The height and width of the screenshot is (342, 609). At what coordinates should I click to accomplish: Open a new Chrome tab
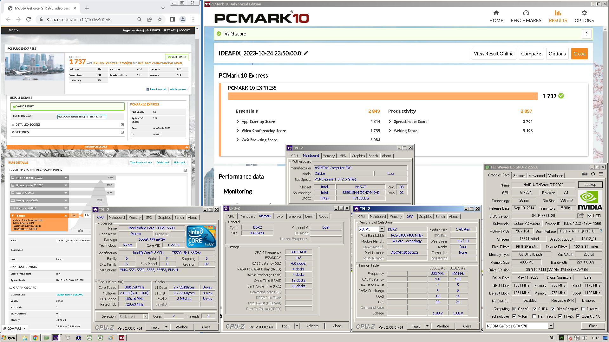pos(87,8)
